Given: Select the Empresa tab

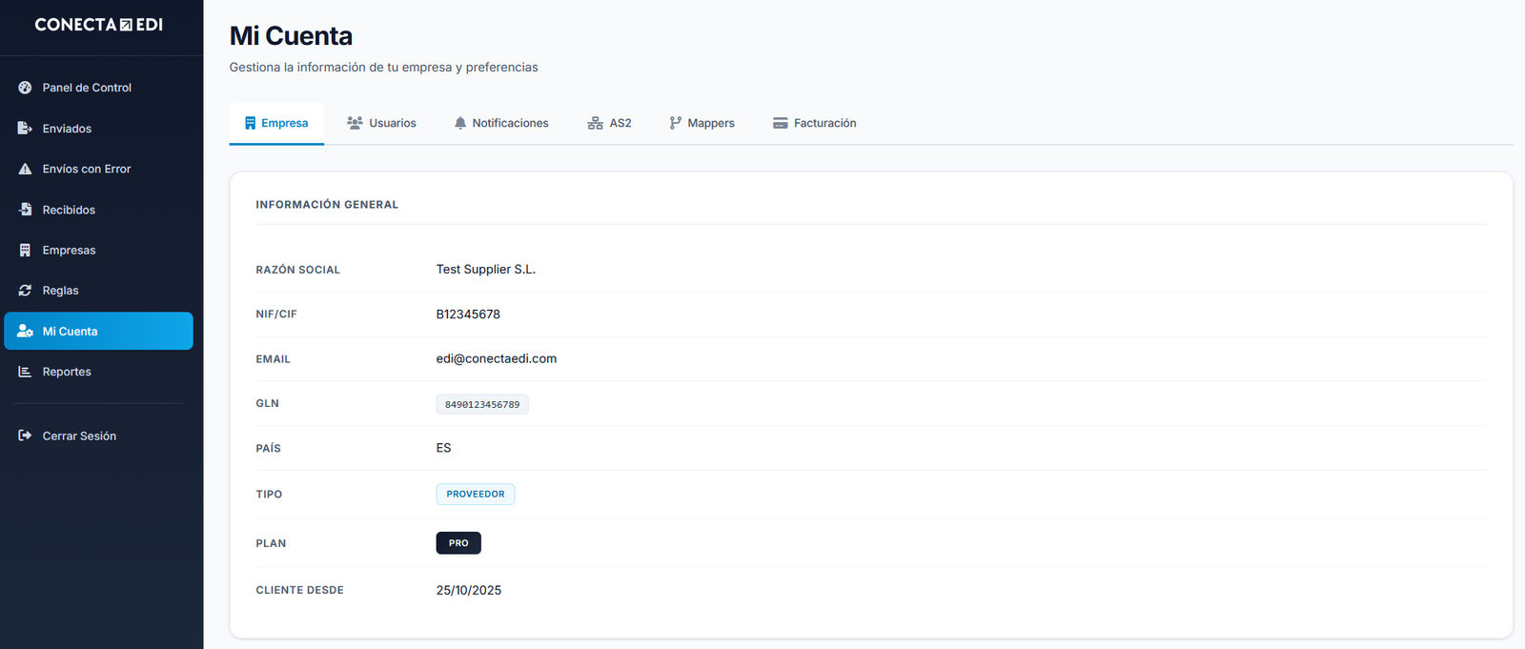Looking at the screenshot, I should click(276, 123).
